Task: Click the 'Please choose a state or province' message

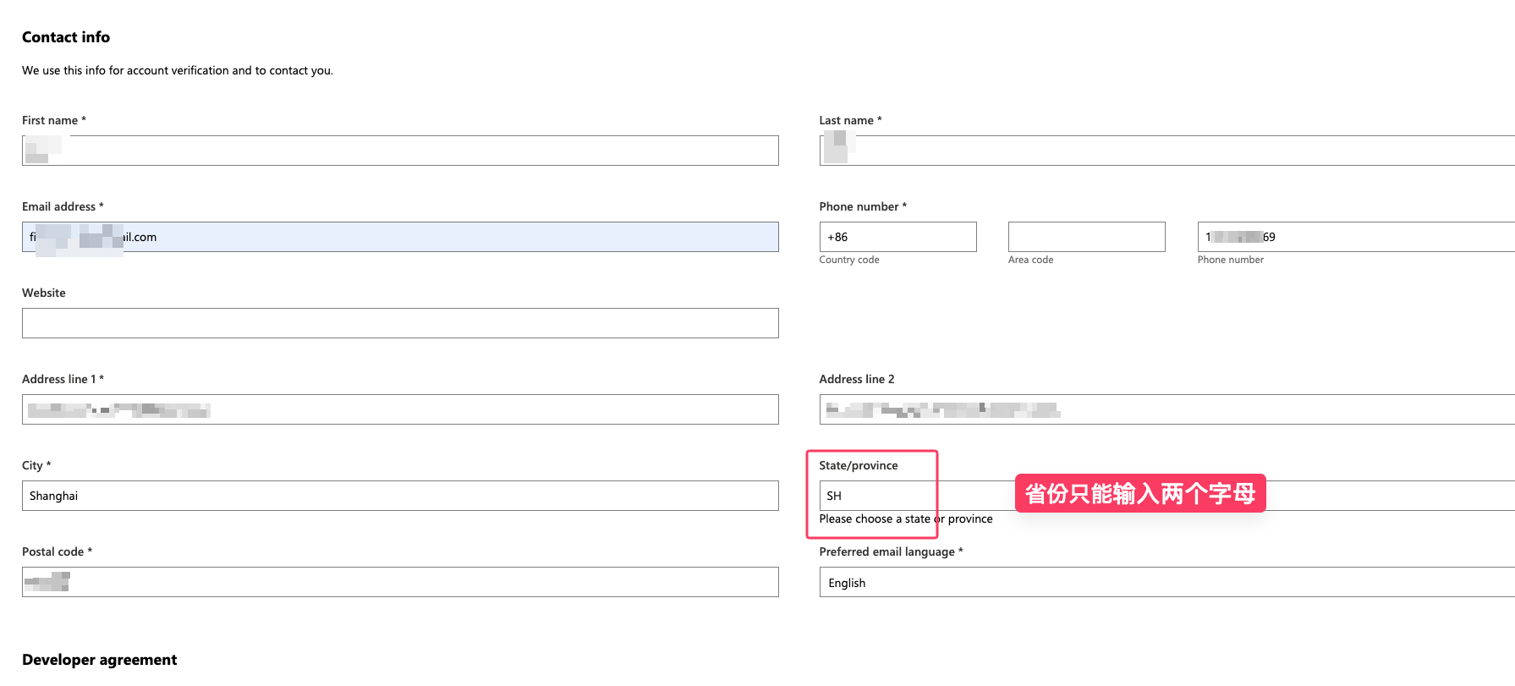Action: (905, 519)
